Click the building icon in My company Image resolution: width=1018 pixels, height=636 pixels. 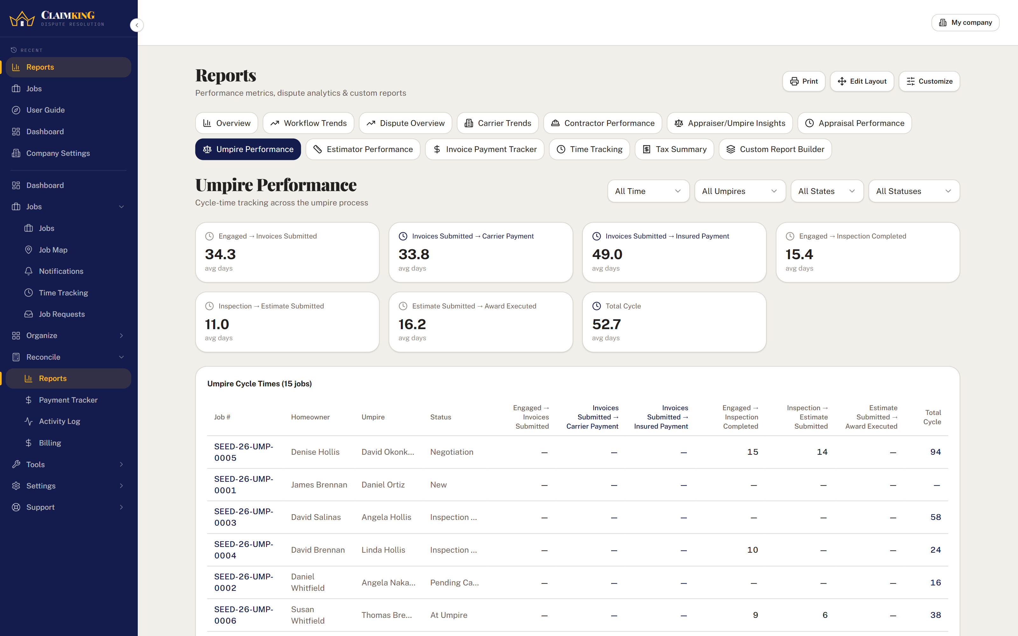[x=943, y=23]
